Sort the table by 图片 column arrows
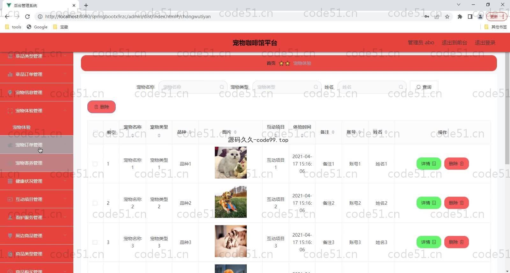 [x=235, y=132]
